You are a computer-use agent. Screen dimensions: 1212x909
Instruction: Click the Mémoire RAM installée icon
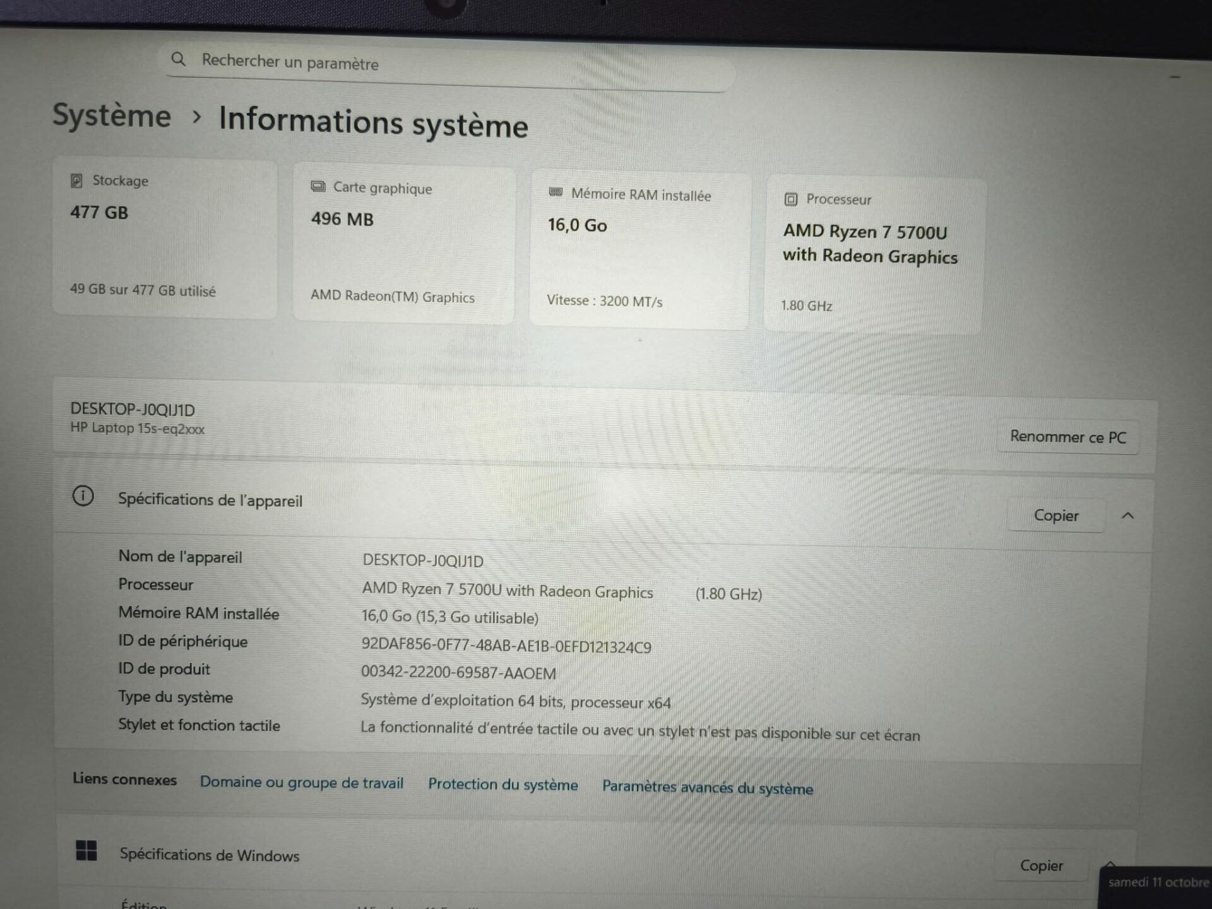555,192
